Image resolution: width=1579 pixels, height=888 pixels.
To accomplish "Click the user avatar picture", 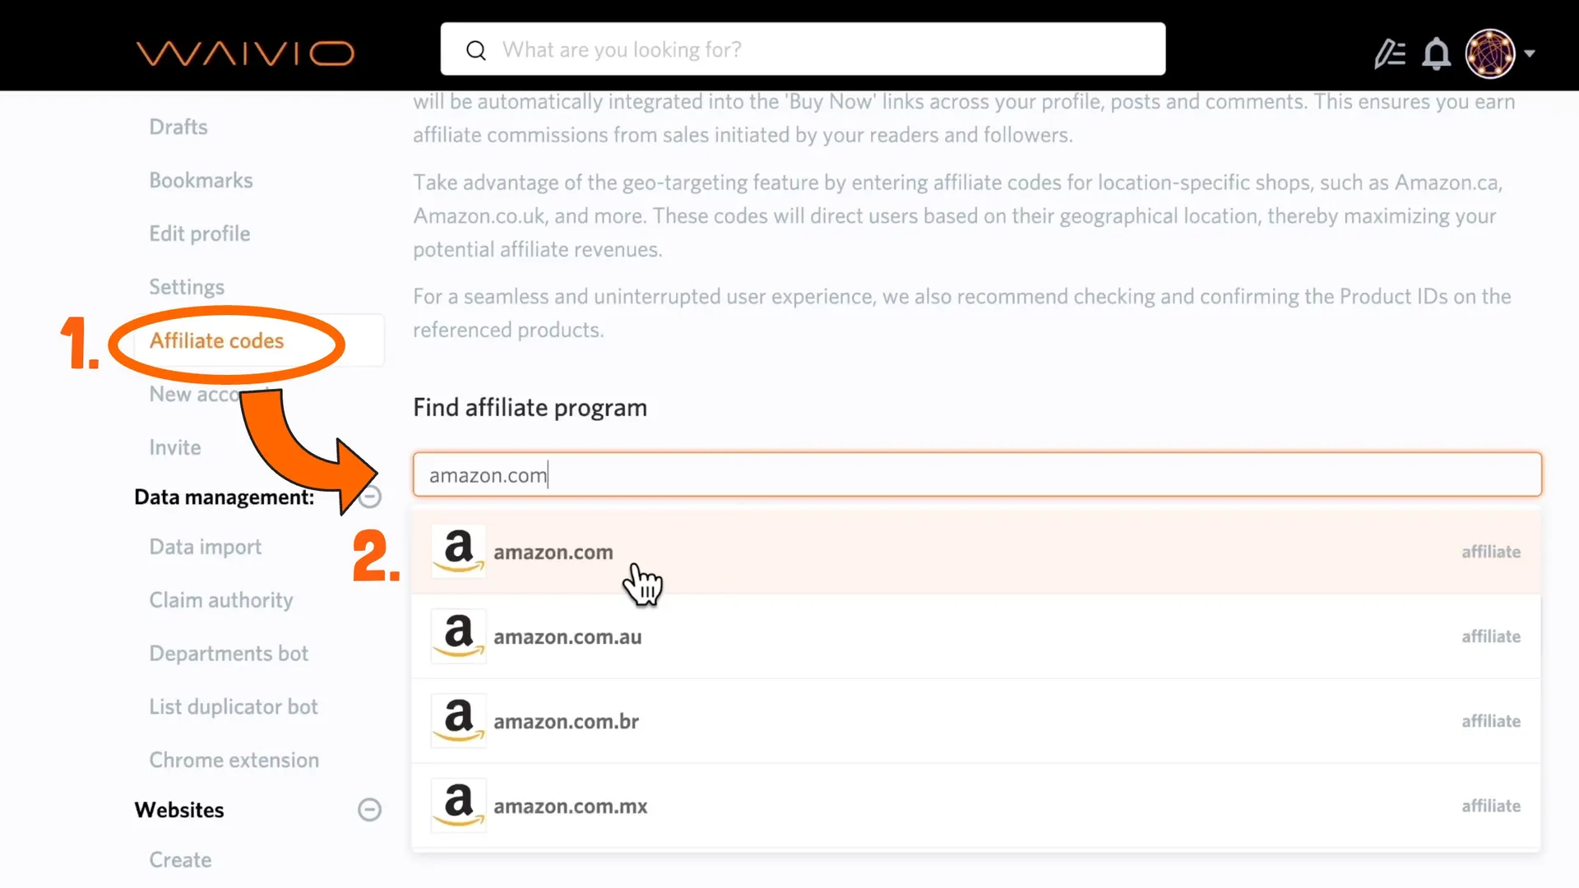I will (1490, 53).
